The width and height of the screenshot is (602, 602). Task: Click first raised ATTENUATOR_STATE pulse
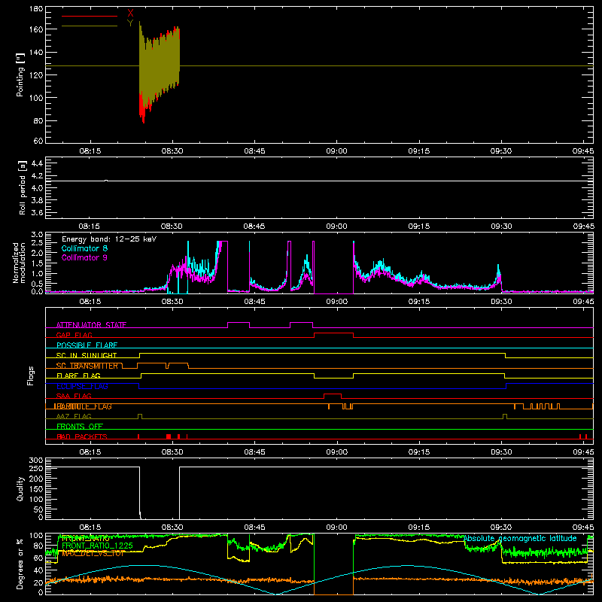click(239, 323)
